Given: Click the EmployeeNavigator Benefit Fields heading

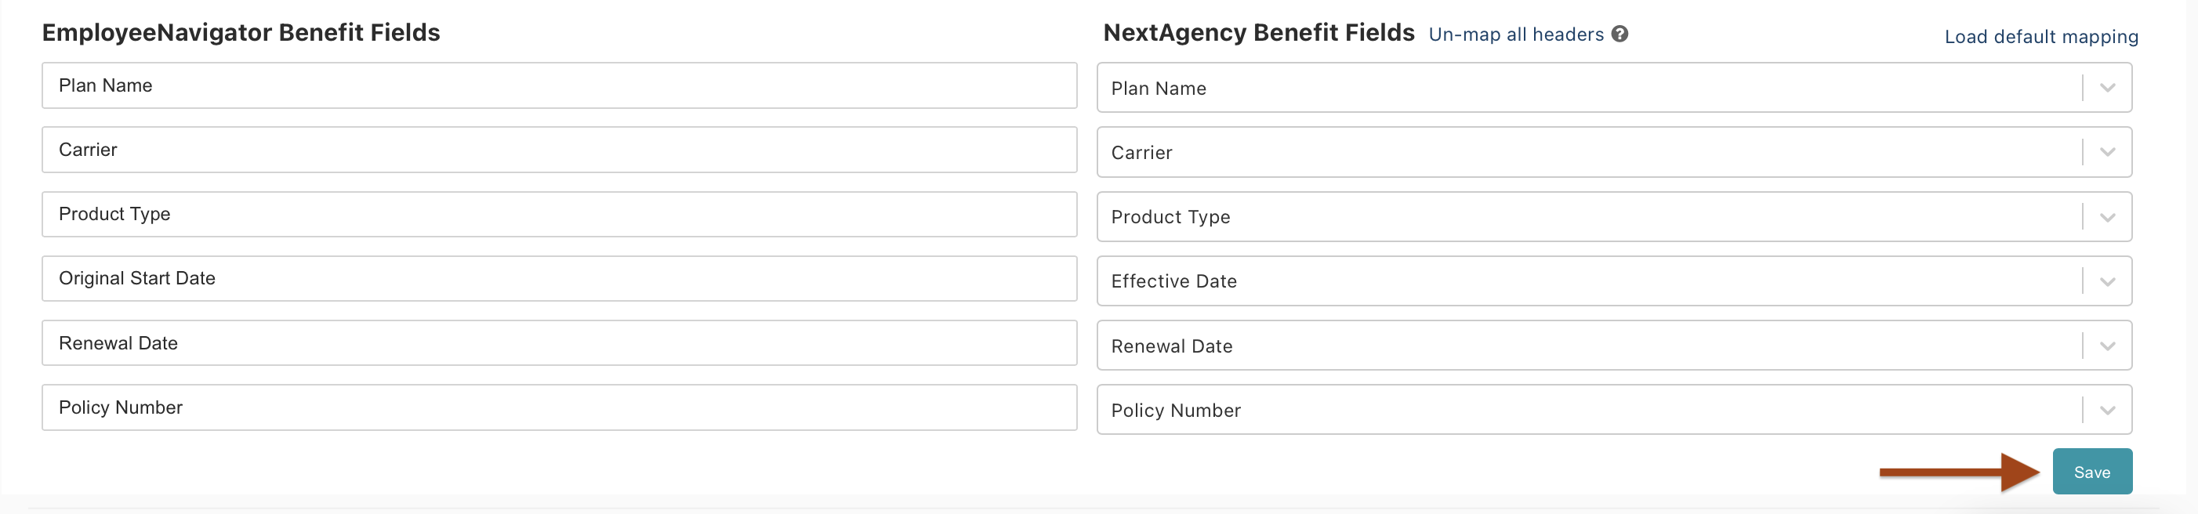Looking at the screenshot, I should (x=241, y=32).
